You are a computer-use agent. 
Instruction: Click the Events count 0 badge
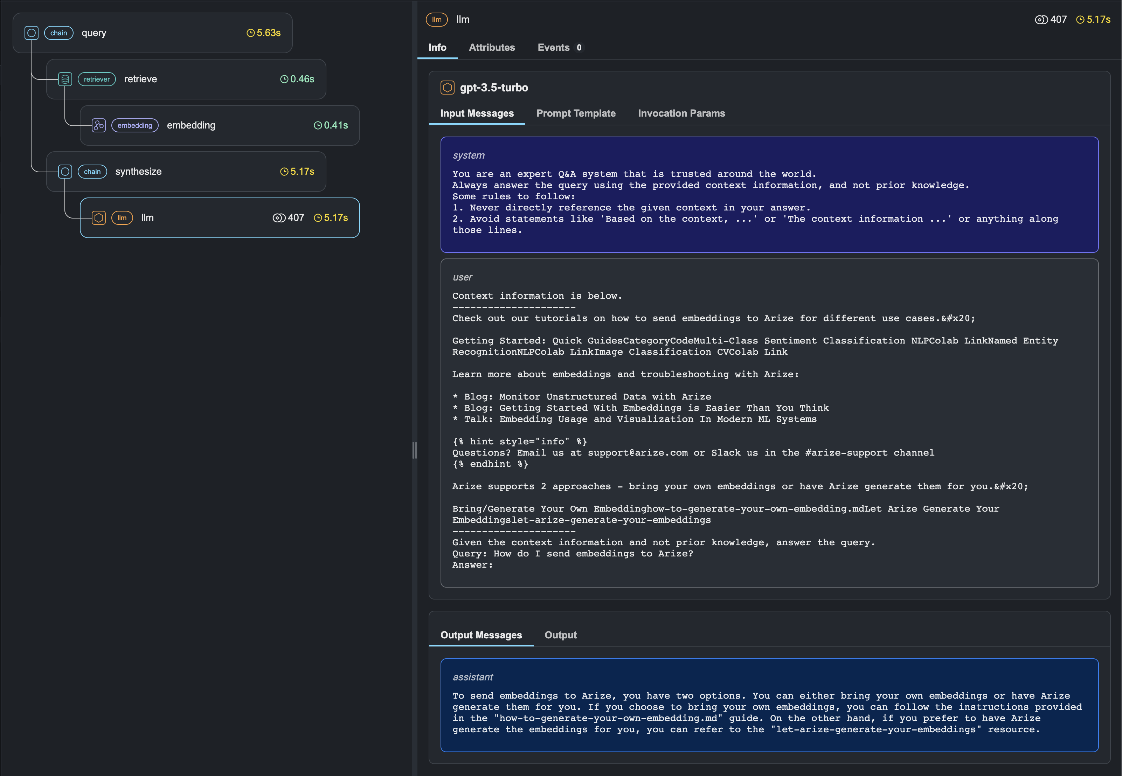(x=579, y=48)
